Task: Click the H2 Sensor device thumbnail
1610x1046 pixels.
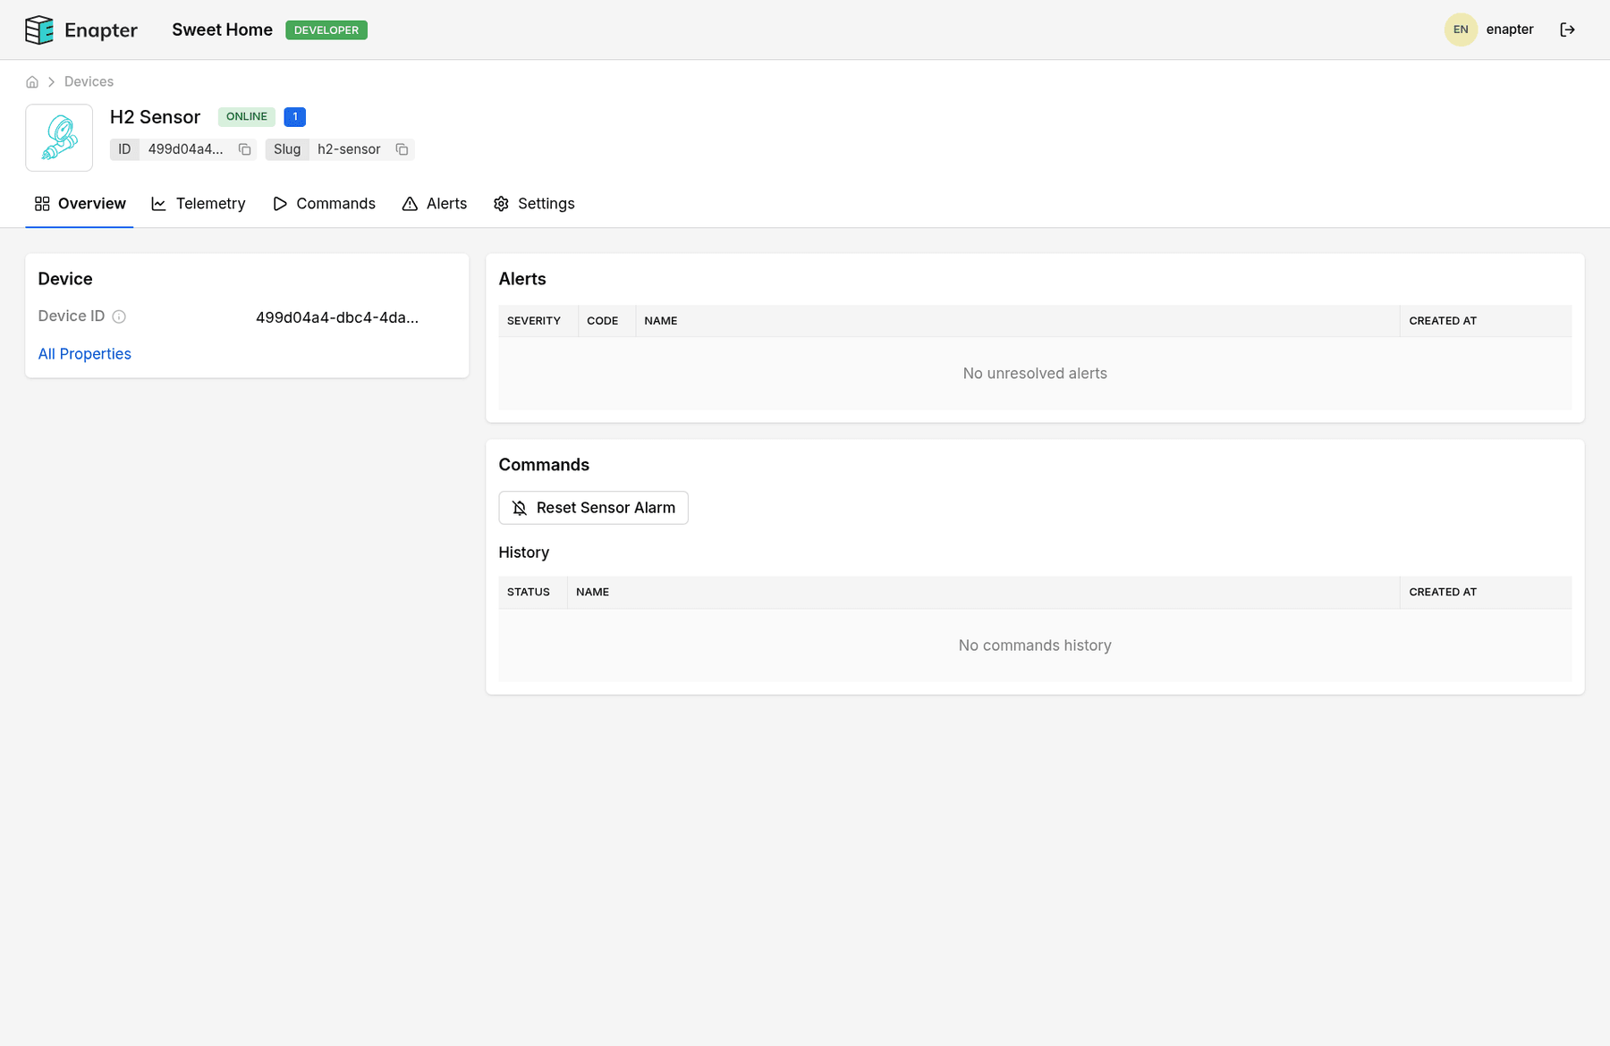Action: [x=59, y=137]
